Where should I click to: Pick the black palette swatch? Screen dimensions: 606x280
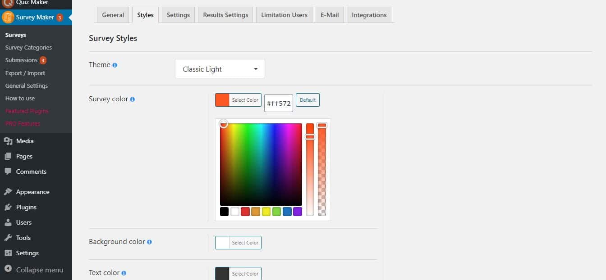(x=225, y=212)
